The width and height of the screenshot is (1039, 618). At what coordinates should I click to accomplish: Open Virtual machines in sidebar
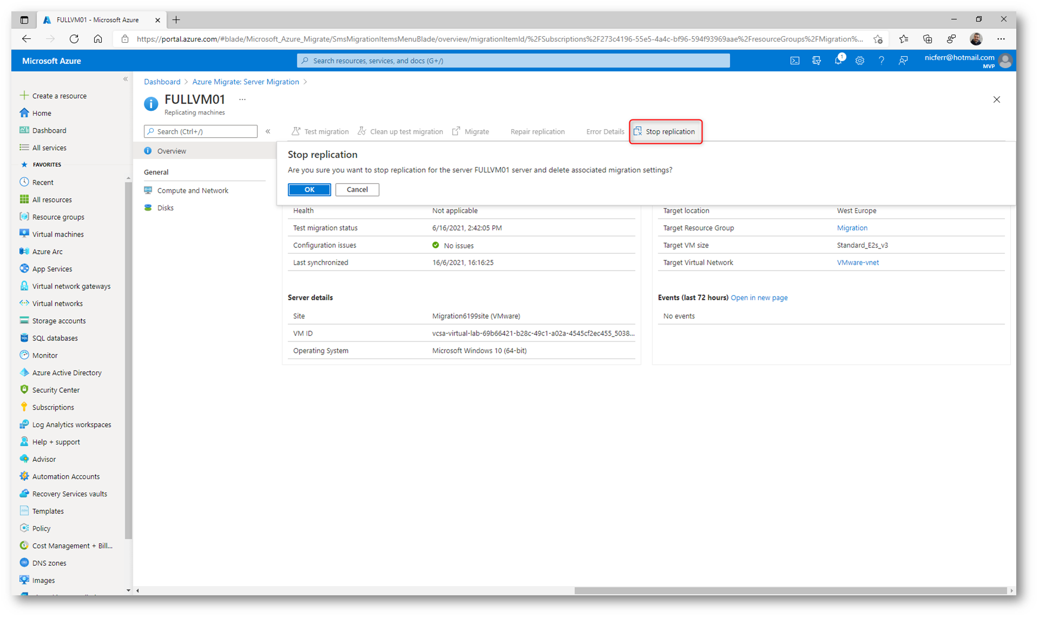[58, 234]
